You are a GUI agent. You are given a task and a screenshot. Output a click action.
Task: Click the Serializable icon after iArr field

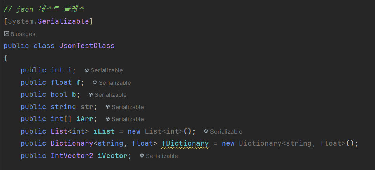coord(108,119)
